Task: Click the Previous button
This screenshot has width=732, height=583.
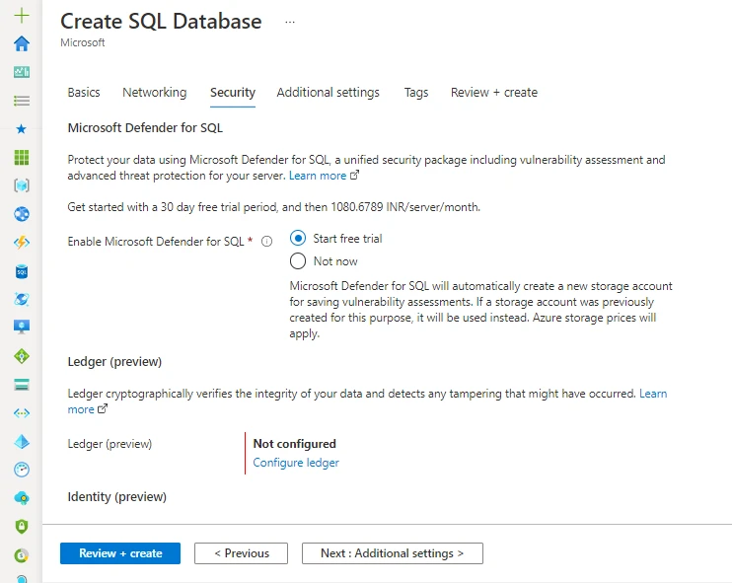Action: pyautogui.click(x=242, y=553)
